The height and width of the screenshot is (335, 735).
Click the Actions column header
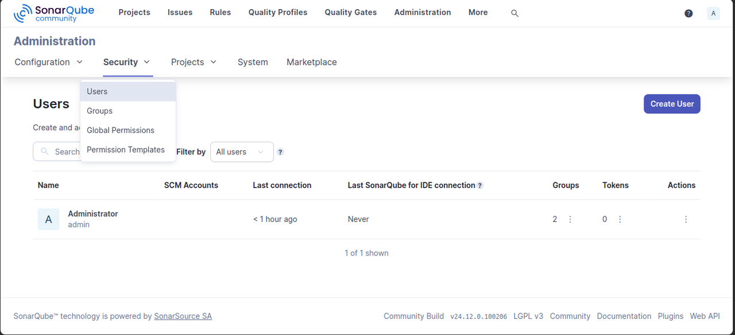click(x=682, y=185)
